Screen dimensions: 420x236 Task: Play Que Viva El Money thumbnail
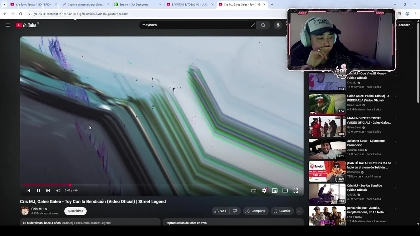(x=327, y=82)
